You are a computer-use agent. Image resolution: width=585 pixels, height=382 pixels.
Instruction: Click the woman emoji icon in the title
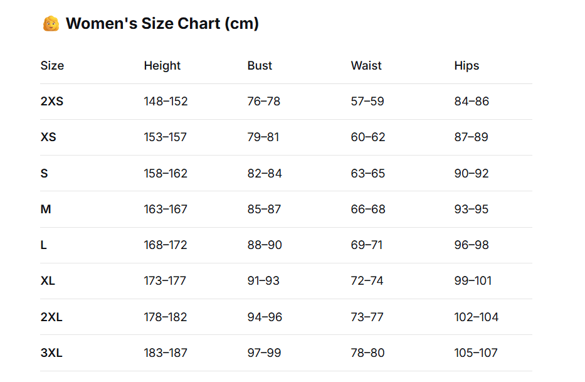click(51, 24)
